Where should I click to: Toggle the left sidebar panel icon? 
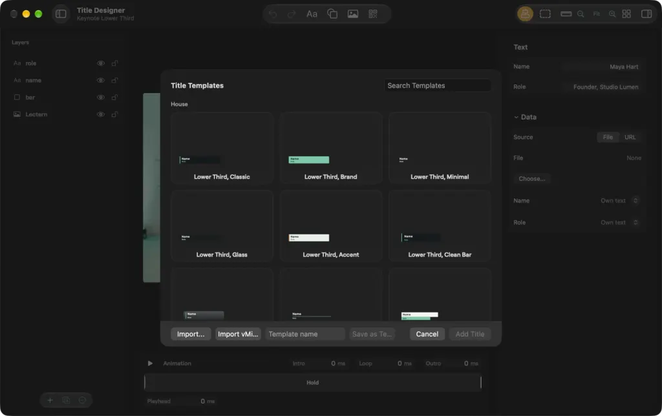pyautogui.click(x=61, y=14)
